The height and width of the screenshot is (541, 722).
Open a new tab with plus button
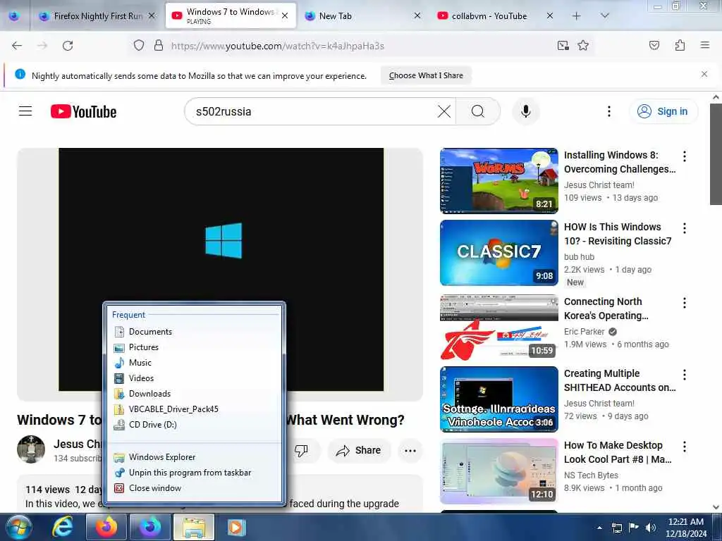pos(576,15)
